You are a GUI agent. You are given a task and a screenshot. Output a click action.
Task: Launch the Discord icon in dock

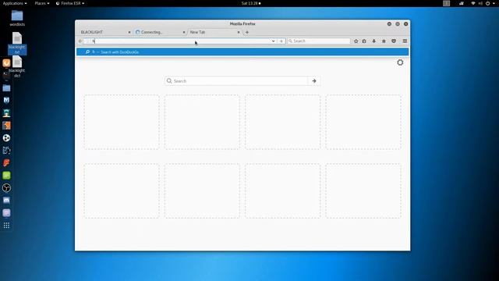click(6, 200)
